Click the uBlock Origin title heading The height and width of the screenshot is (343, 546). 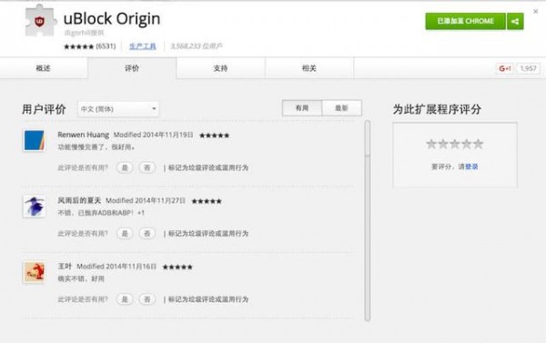(x=112, y=19)
